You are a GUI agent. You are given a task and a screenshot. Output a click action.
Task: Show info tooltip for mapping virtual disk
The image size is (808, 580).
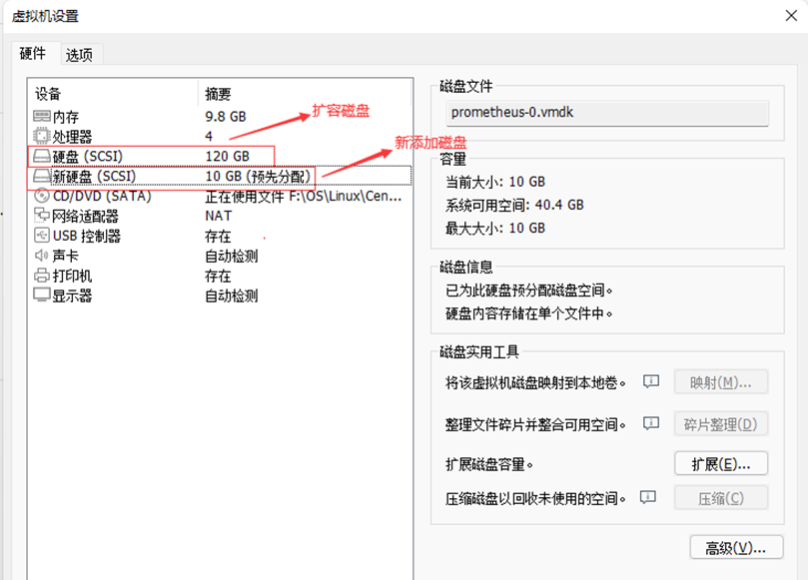pyautogui.click(x=651, y=381)
